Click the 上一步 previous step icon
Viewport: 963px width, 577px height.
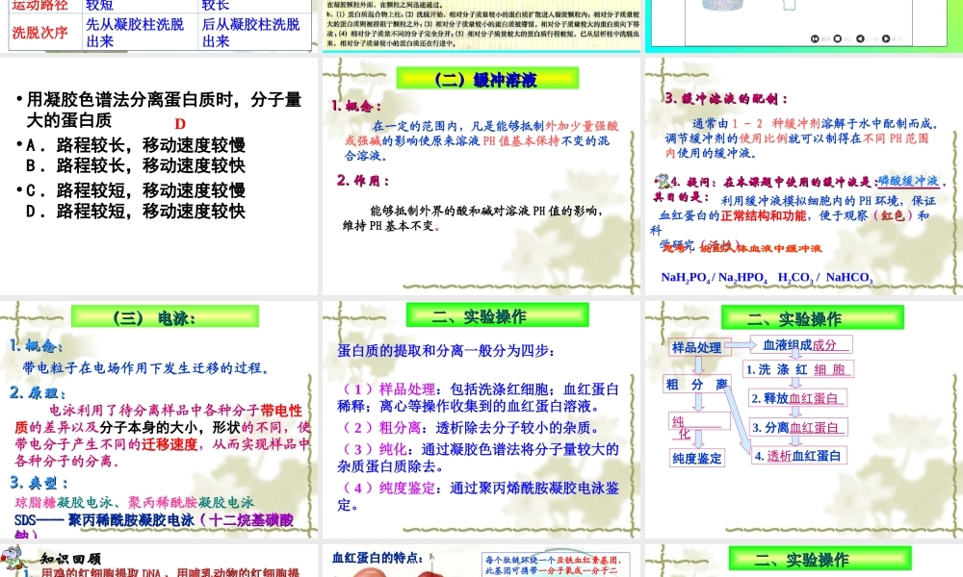click(859, 39)
